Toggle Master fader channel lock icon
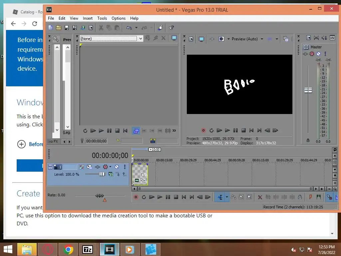The width and height of the screenshot is (341, 256). coord(308,141)
